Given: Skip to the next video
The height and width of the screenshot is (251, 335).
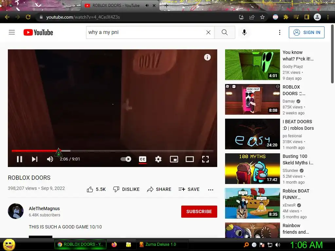Looking at the screenshot, I should coord(35,159).
